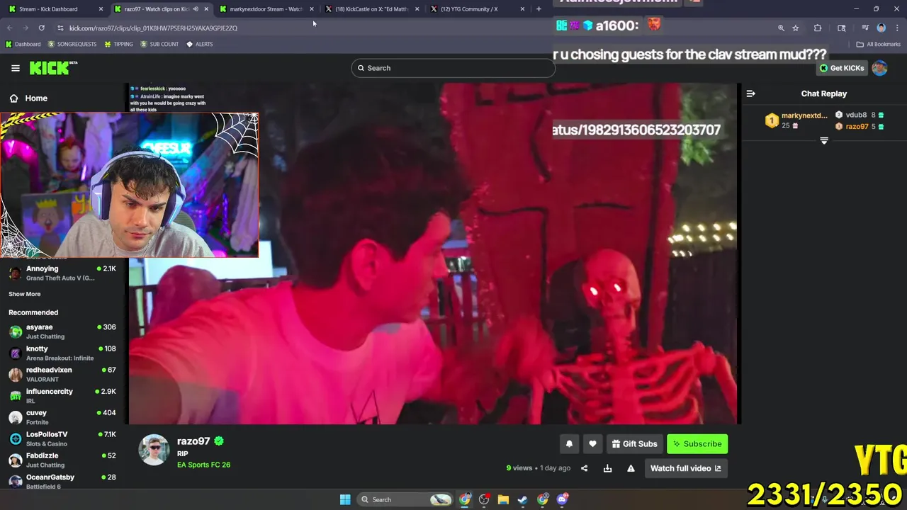Open redheadvixen recommended channel
The height and width of the screenshot is (510, 907).
coord(62,374)
